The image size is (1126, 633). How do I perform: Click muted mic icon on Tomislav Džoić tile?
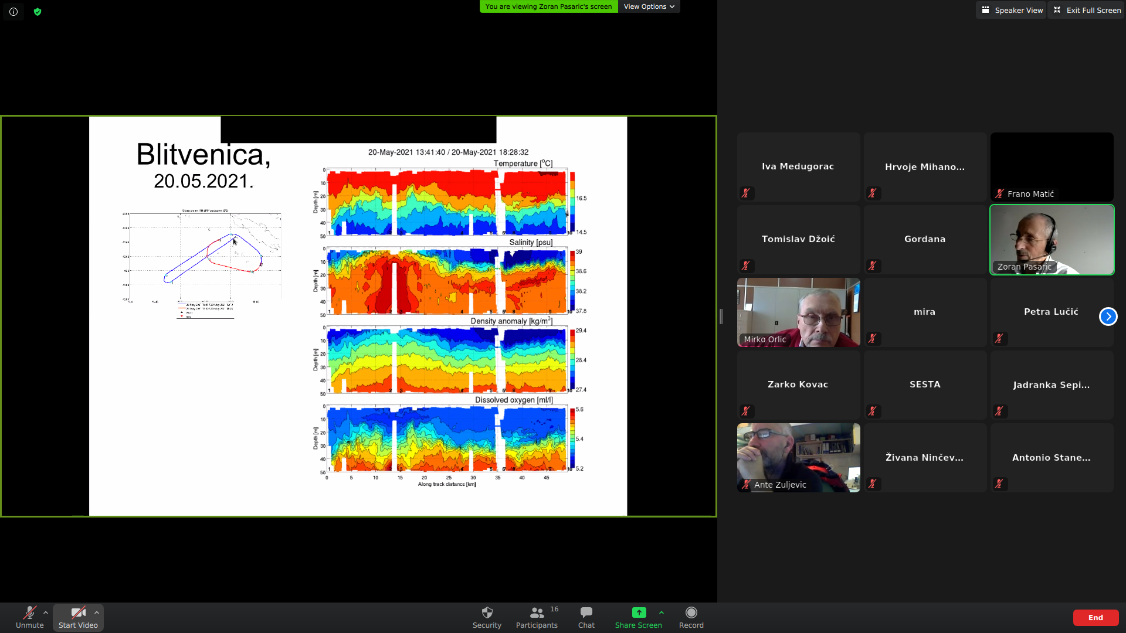pos(746,266)
